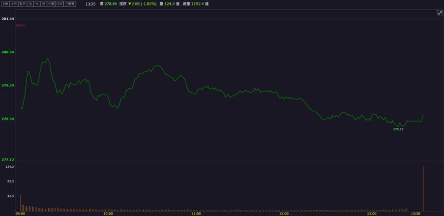Select the CDF toolbar button
Image resolution: width=444 pixels, height=216 pixels.
pyautogui.click(x=59, y=4)
